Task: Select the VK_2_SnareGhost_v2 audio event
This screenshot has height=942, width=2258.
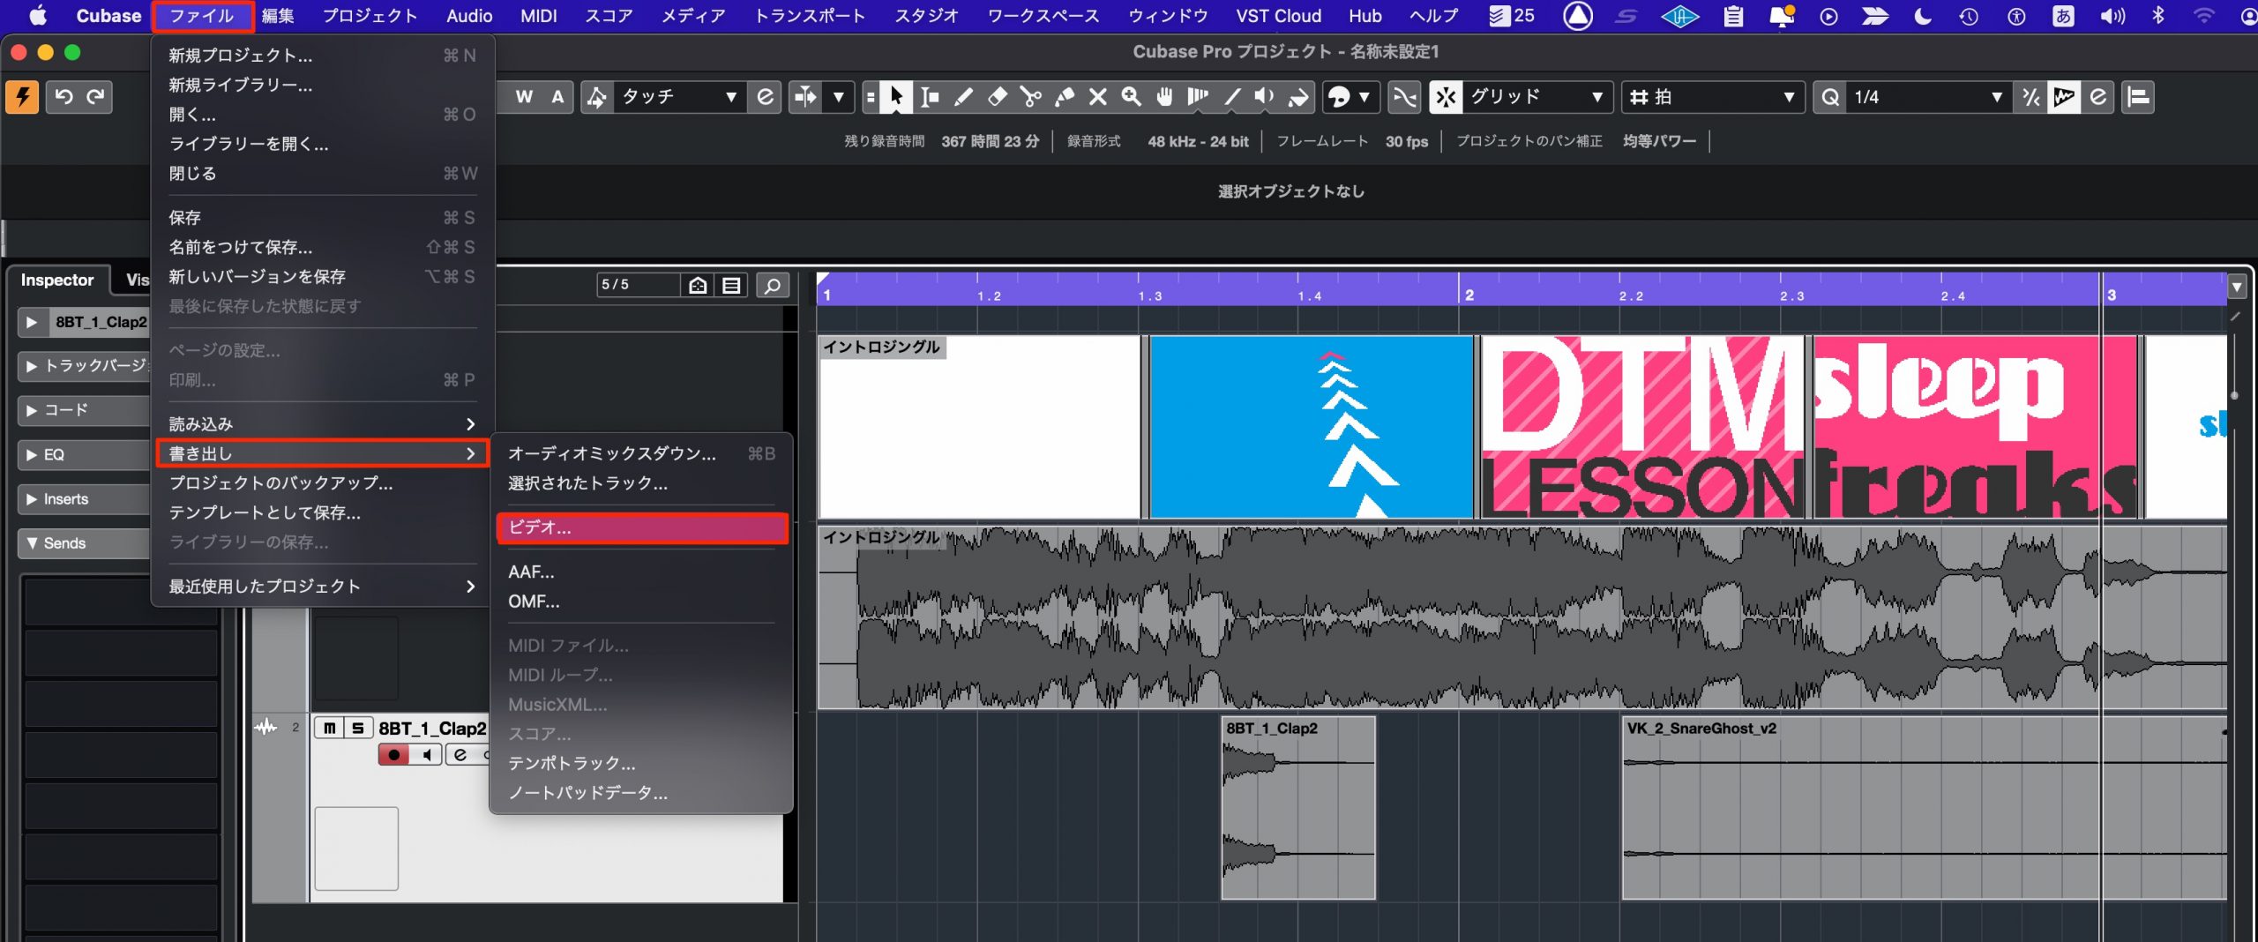Action: pyautogui.click(x=1923, y=808)
